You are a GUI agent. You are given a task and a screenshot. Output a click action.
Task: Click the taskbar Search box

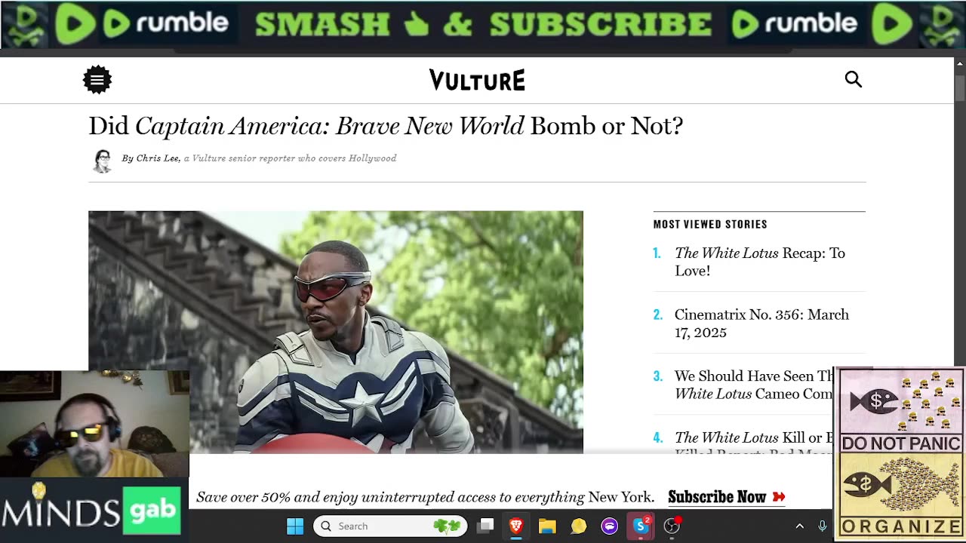pos(390,526)
